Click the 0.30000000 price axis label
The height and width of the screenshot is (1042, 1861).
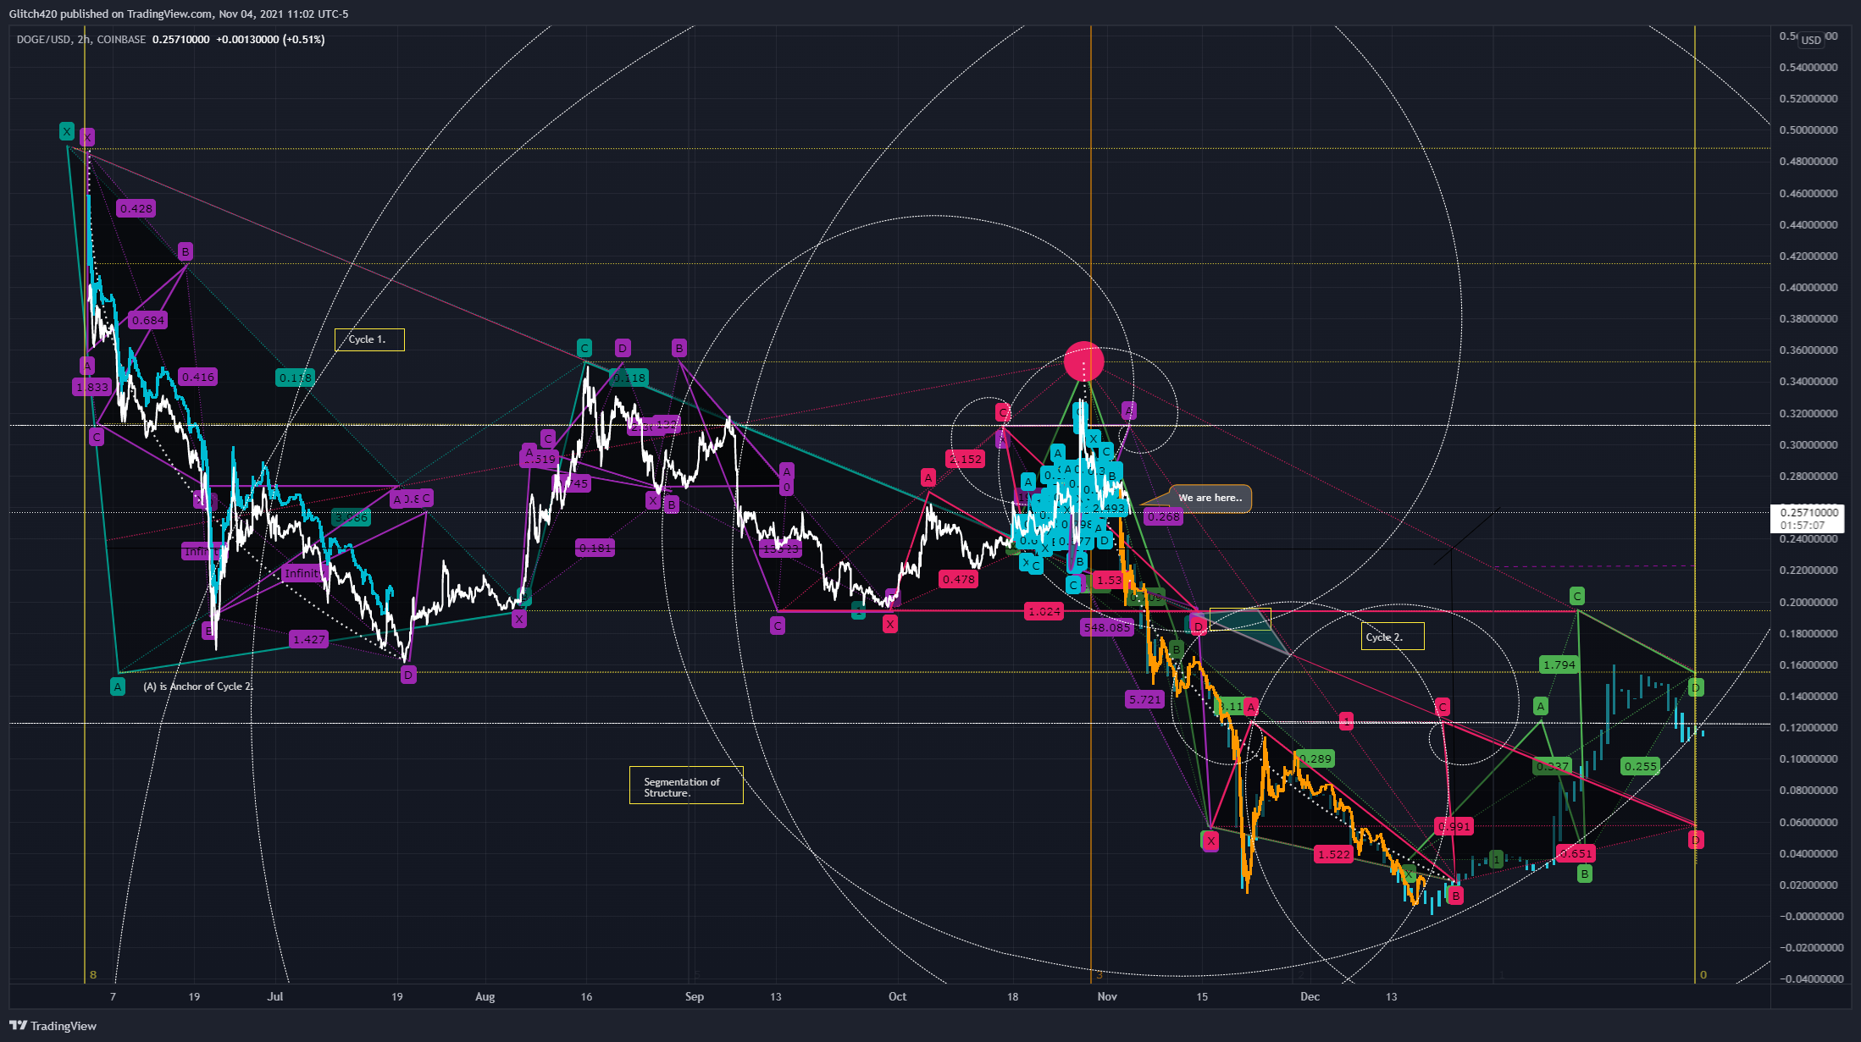click(x=1808, y=445)
